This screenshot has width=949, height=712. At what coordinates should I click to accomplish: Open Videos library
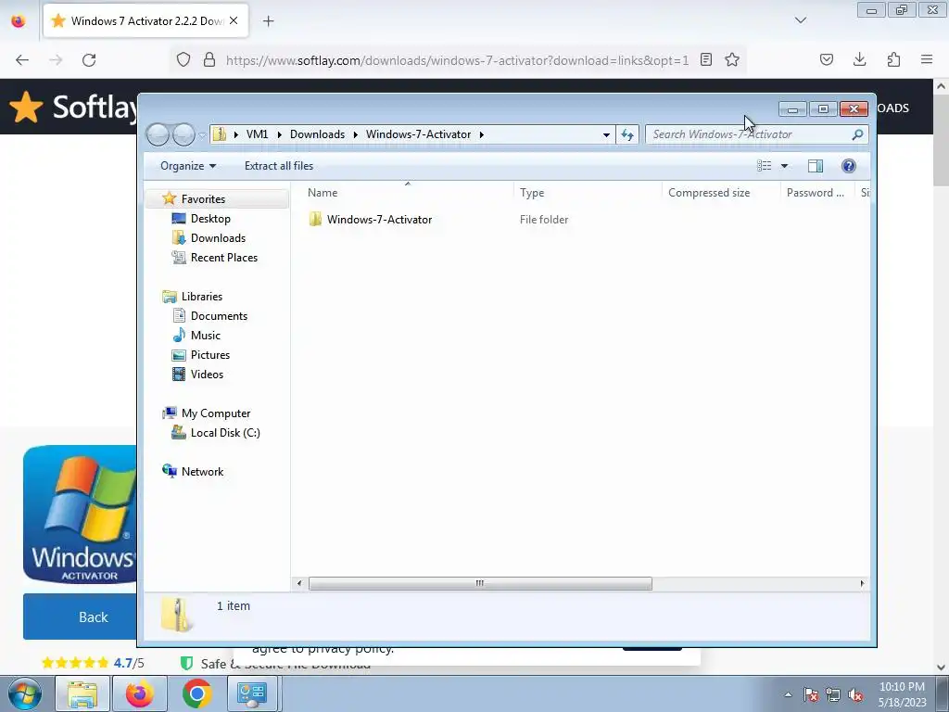[x=207, y=375]
